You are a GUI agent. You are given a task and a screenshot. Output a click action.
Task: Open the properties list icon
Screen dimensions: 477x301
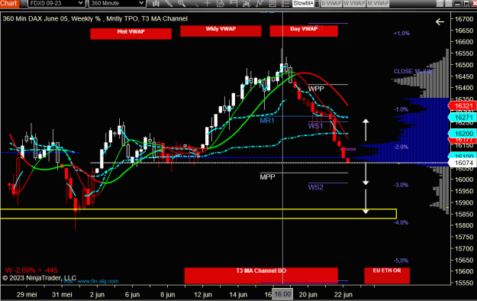285,3
